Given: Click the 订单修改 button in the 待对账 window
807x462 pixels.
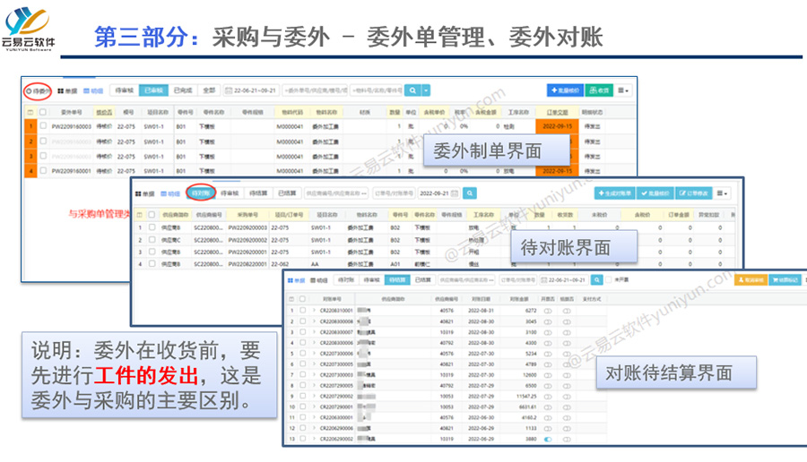Looking at the screenshot, I should (x=693, y=193).
